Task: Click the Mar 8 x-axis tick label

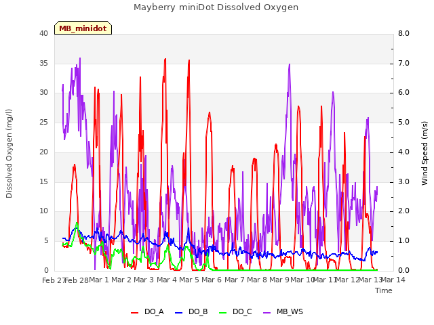Action: click(x=257, y=280)
